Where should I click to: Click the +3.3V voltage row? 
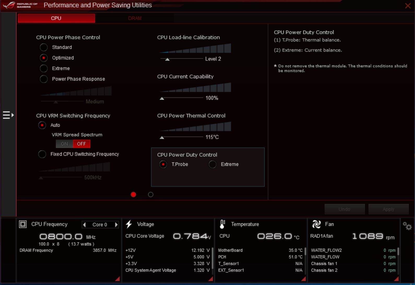pos(167,264)
